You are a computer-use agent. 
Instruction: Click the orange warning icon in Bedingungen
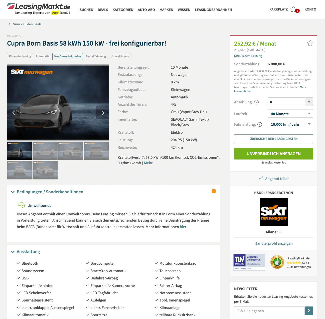[214, 191]
